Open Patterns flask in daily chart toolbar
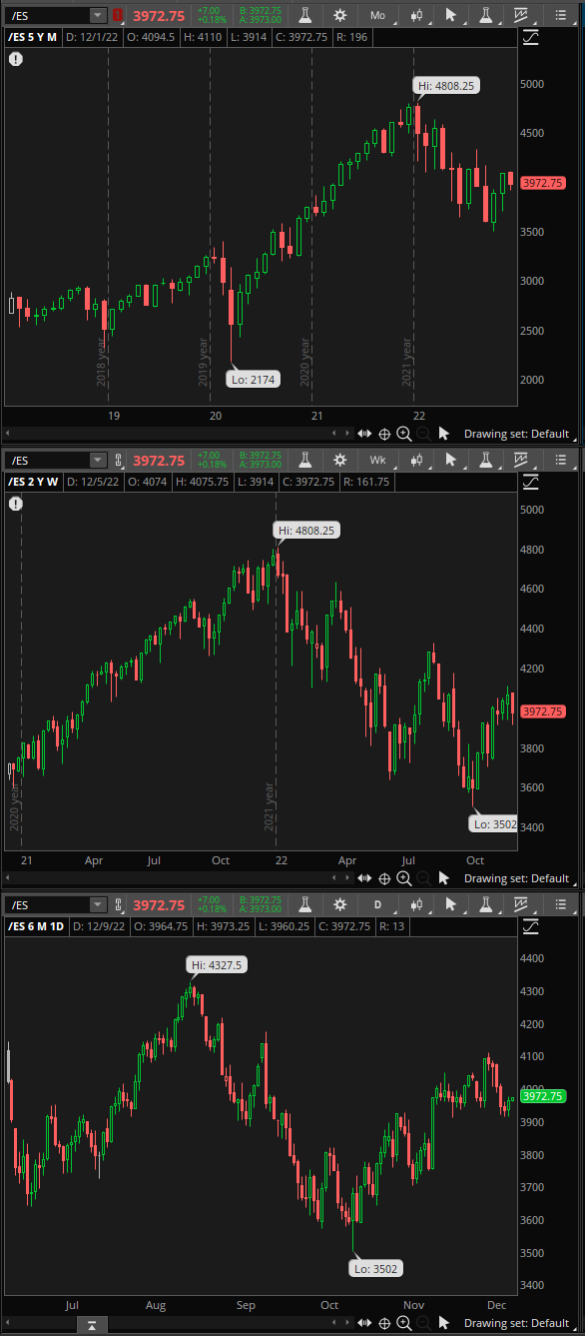The width and height of the screenshot is (585, 1336). [x=486, y=904]
